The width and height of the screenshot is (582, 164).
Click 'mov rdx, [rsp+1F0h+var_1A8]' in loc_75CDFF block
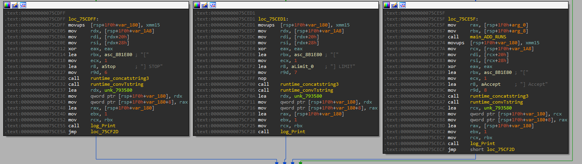(x=111, y=31)
